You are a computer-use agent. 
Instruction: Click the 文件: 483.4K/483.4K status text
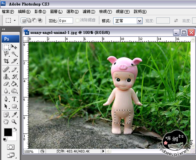(x=73, y=151)
